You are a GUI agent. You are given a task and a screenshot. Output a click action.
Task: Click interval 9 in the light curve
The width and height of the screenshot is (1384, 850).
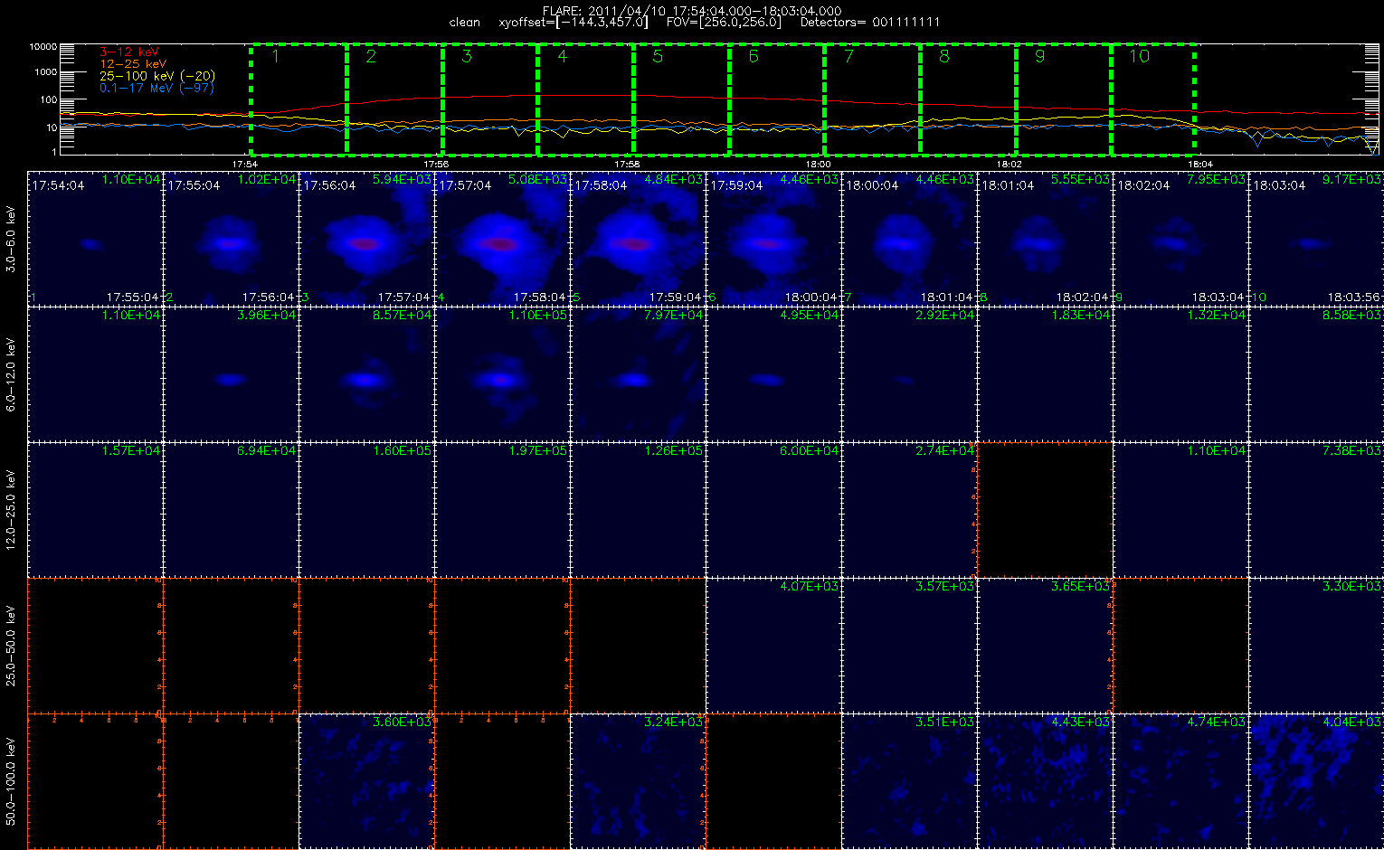pyautogui.click(x=1064, y=99)
